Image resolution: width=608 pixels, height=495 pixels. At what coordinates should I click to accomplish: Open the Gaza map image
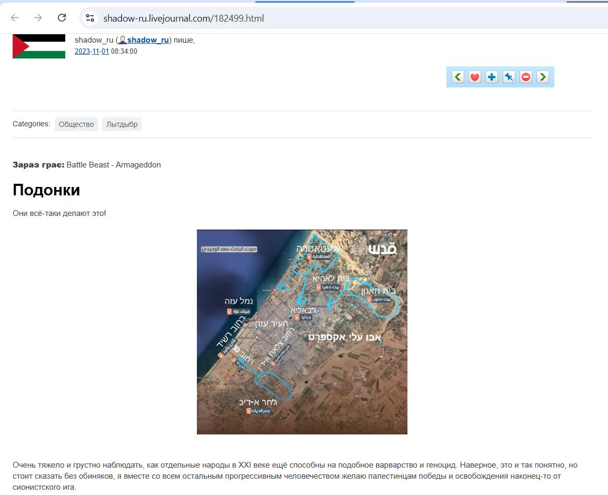coord(302,332)
